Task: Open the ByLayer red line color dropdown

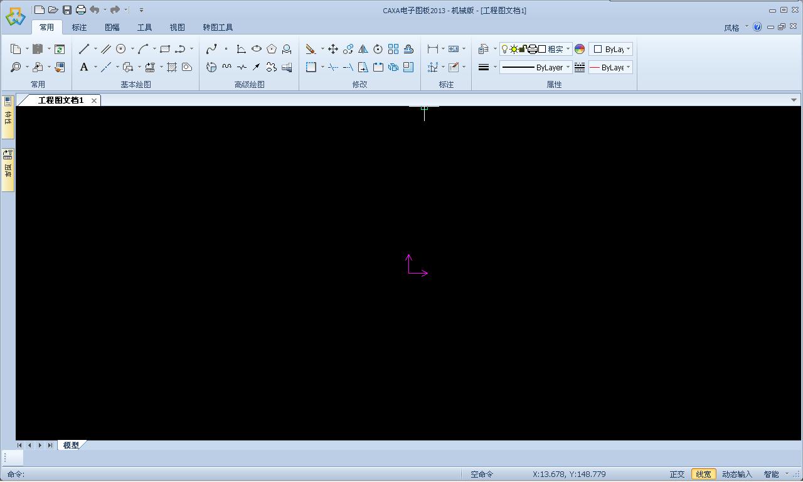Action: coord(610,67)
